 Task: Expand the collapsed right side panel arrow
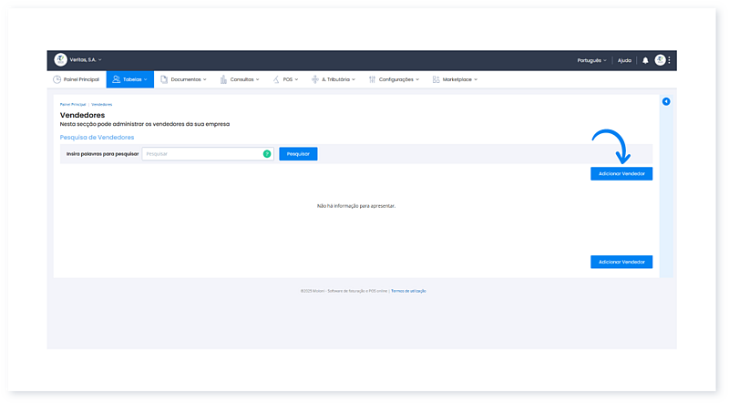(x=666, y=101)
